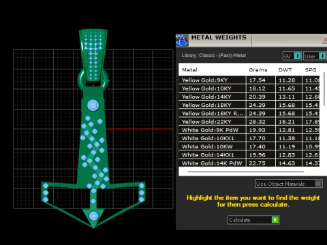This screenshot has height=245, width=327.
Task: Click grams value 18.12
Action: point(257,88)
